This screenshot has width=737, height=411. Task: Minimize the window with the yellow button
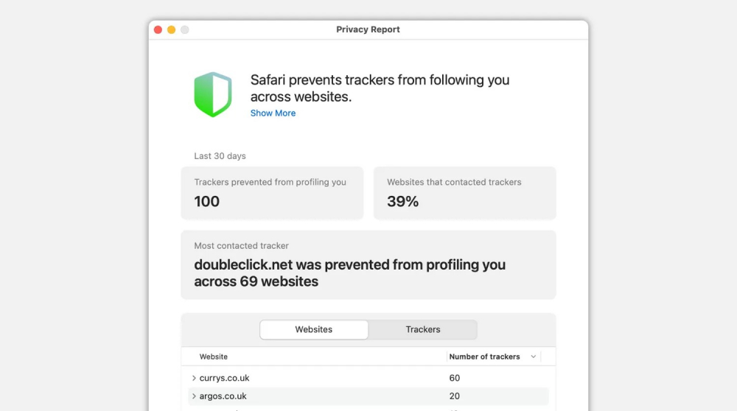point(171,29)
